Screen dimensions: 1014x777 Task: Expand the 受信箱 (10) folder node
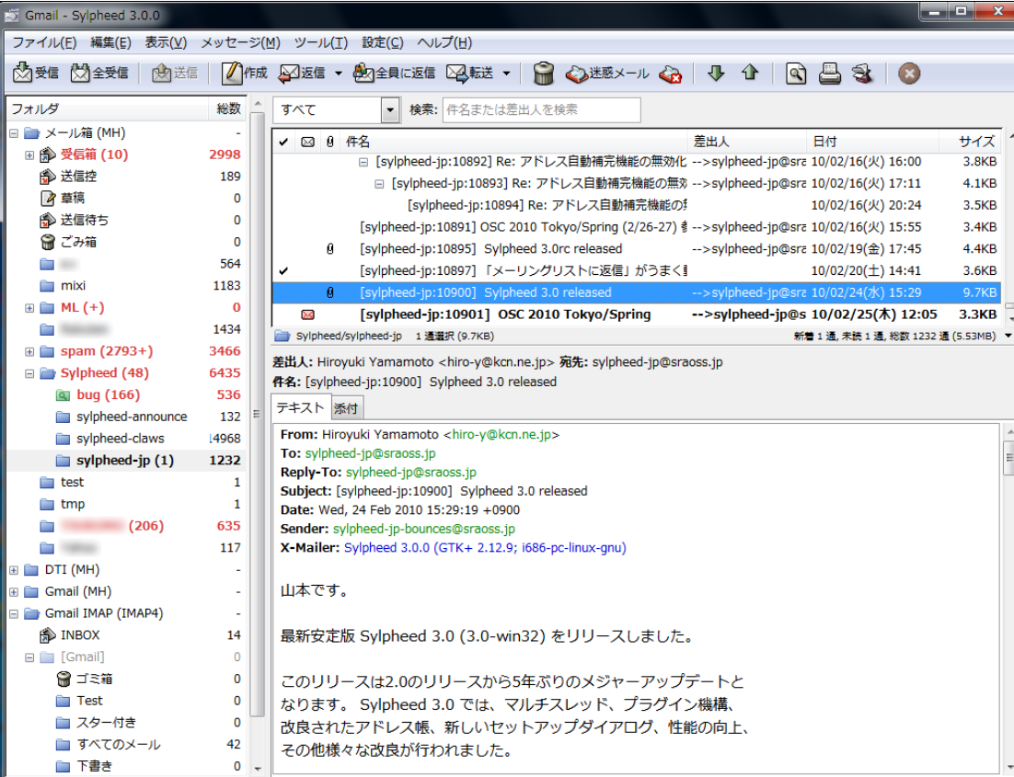point(29,155)
